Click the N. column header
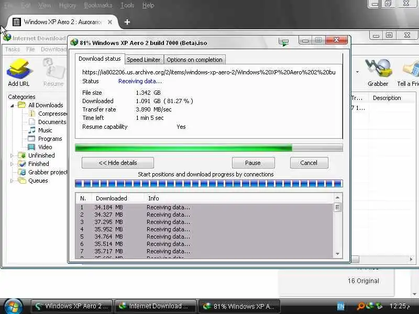This screenshot has height=314, width=419. tap(83, 198)
